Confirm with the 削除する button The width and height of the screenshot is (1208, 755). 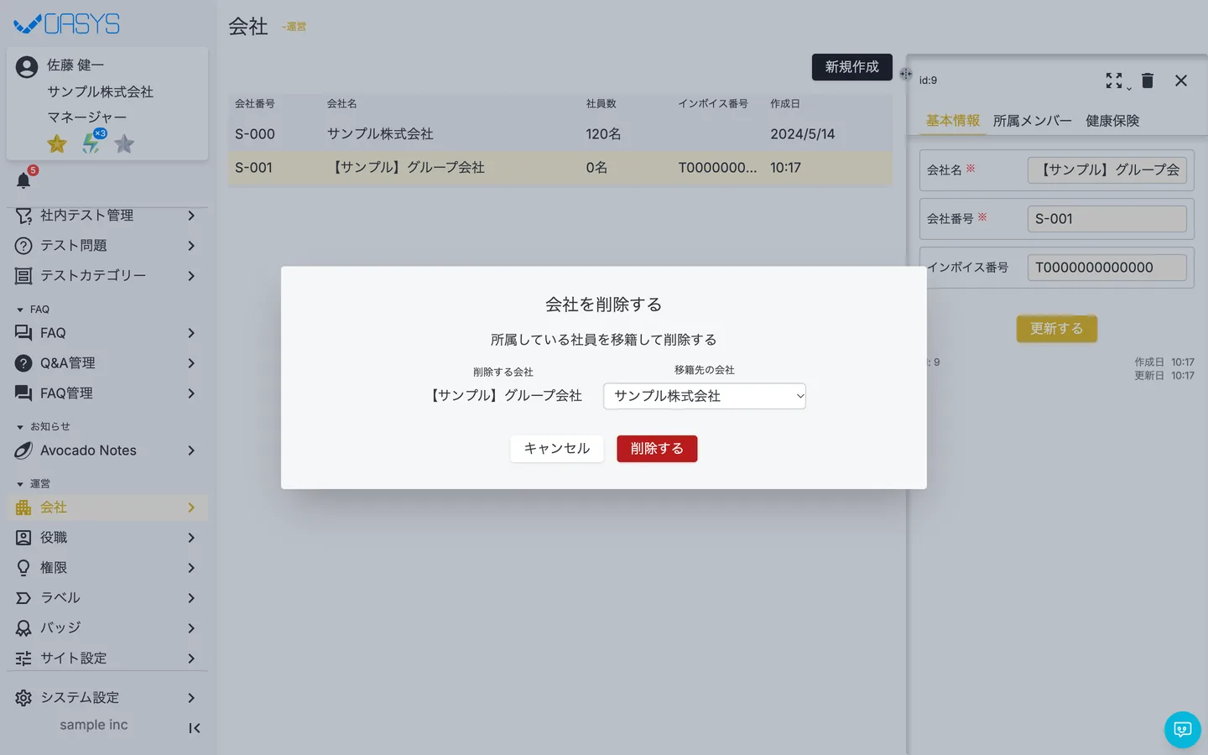(657, 449)
